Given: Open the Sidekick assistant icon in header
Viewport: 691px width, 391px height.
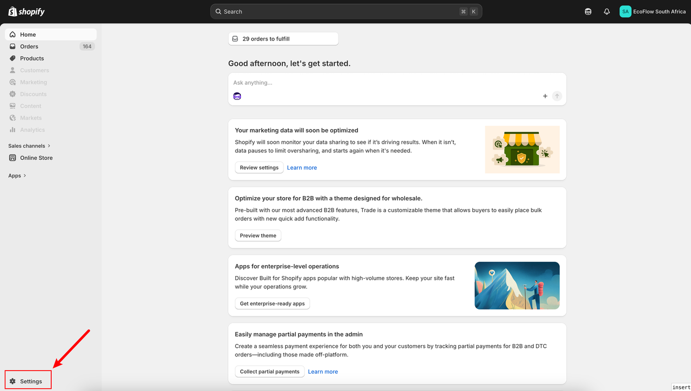Looking at the screenshot, I should (x=588, y=11).
